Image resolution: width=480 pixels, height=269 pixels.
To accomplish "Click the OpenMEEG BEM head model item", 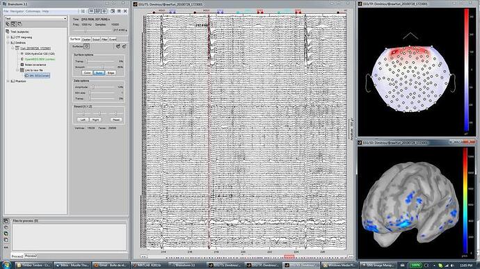I will (40, 59).
